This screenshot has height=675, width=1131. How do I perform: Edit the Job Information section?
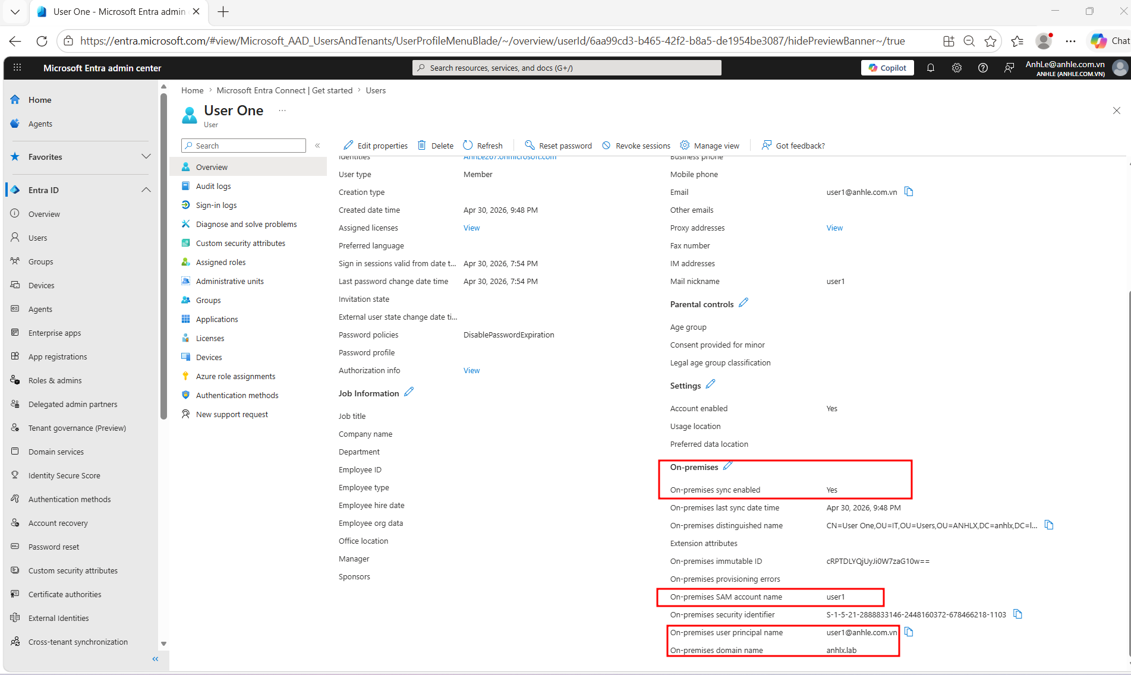(409, 392)
